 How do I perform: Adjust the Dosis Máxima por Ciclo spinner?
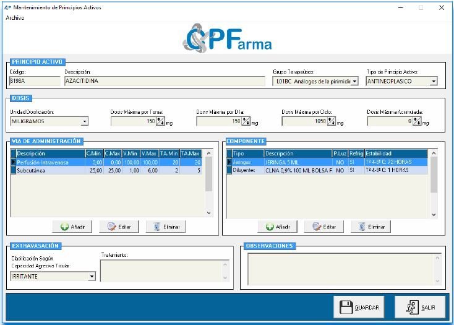331,121
